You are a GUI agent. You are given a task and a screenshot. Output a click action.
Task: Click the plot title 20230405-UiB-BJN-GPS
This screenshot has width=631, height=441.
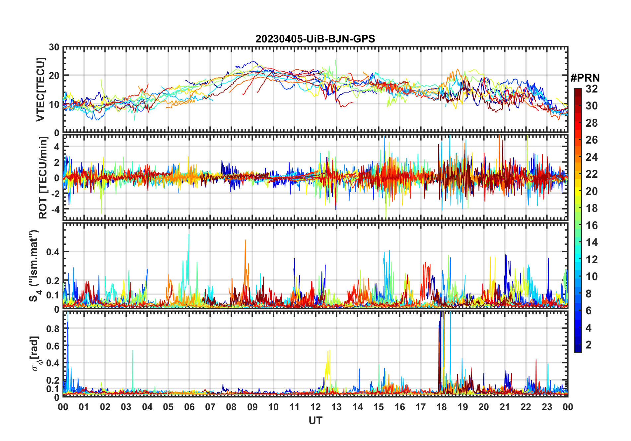point(315,39)
